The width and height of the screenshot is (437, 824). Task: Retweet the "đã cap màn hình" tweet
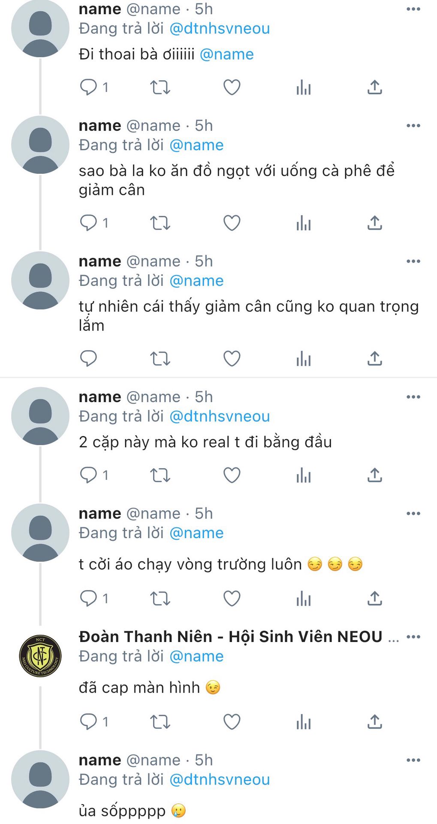pos(160,722)
